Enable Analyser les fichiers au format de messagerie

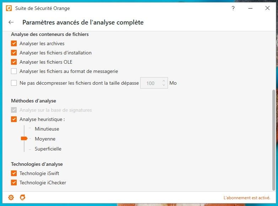[x=14, y=71]
